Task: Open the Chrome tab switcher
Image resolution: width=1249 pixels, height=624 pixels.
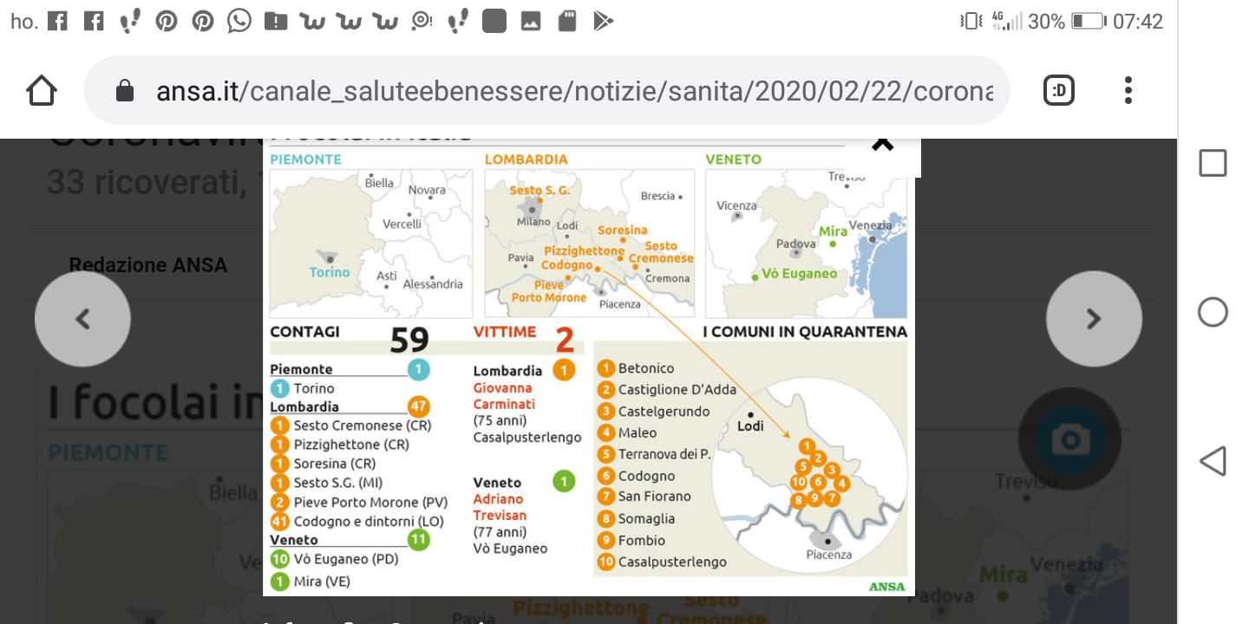Action: coord(1058,90)
